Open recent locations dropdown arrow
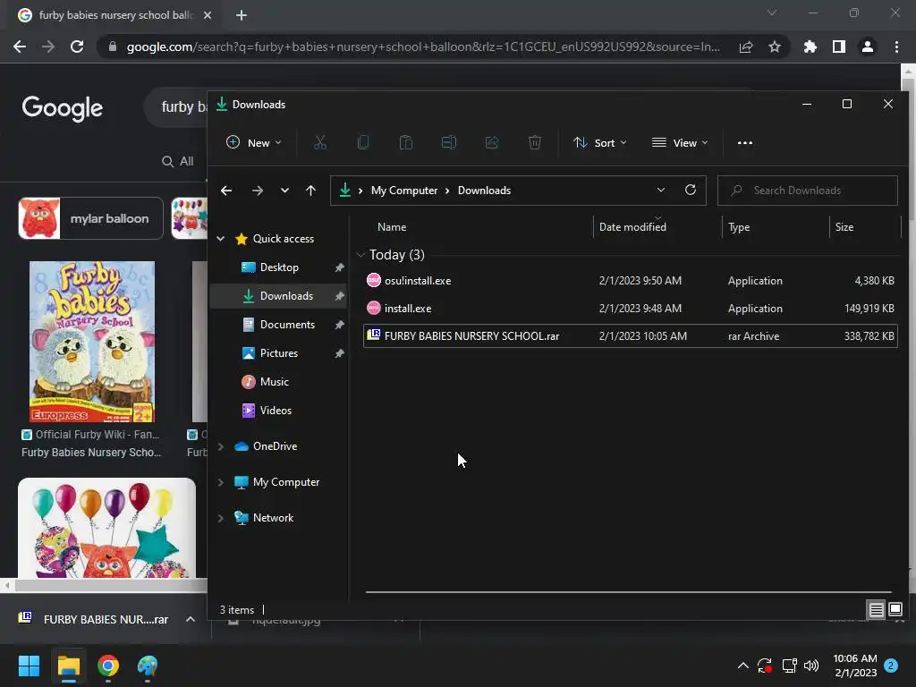916x687 pixels. pyautogui.click(x=284, y=191)
